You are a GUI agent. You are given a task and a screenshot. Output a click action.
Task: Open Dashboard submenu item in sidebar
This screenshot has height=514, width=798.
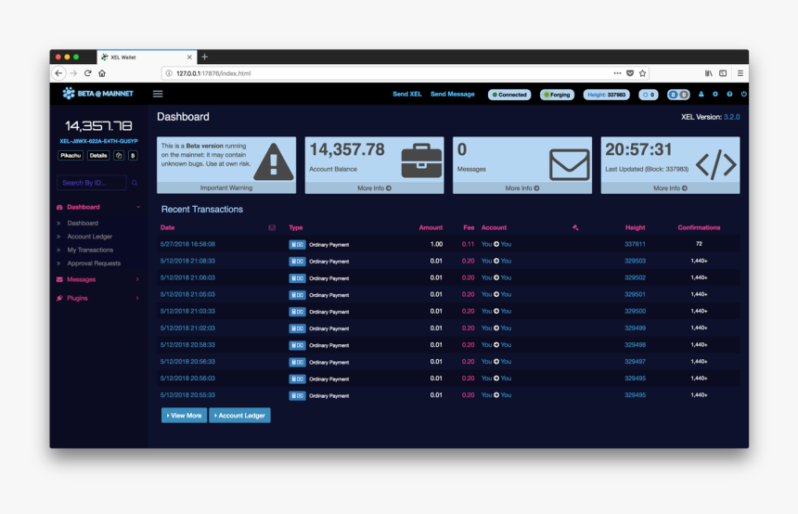(x=83, y=223)
